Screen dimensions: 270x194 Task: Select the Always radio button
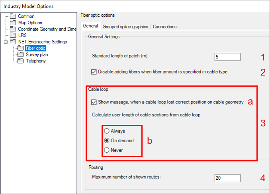[107, 131]
